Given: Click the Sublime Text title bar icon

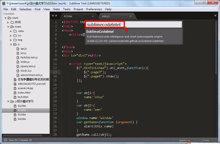Looking at the screenshot, I should [4, 3].
